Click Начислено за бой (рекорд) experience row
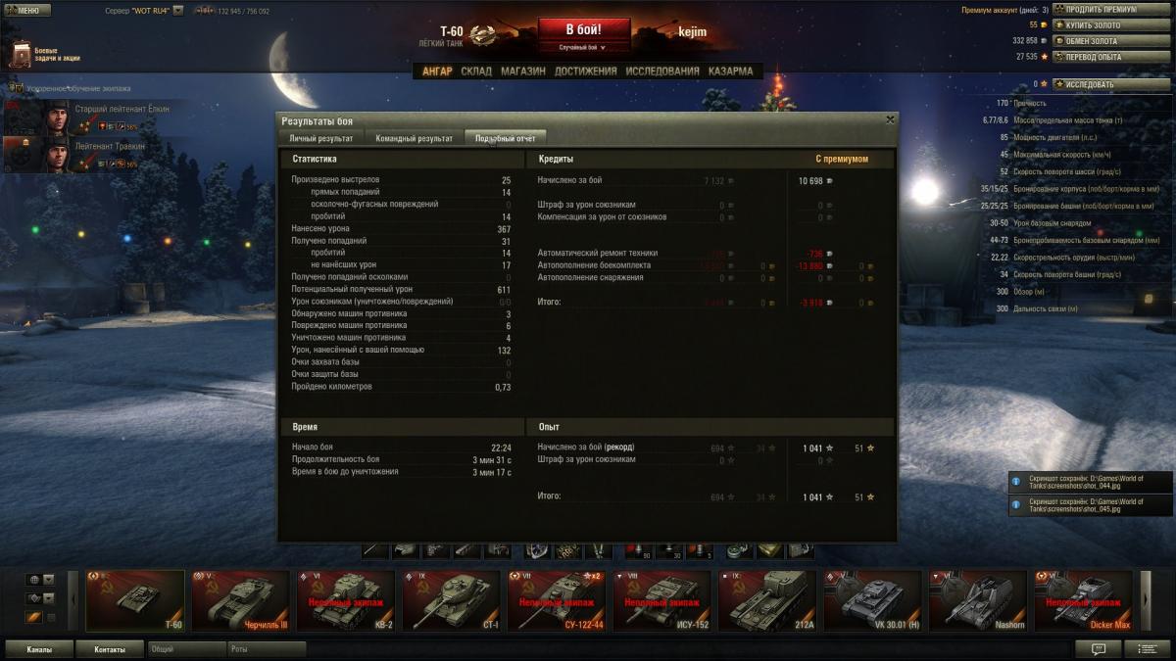The height and width of the screenshot is (661, 1176). tap(706, 448)
